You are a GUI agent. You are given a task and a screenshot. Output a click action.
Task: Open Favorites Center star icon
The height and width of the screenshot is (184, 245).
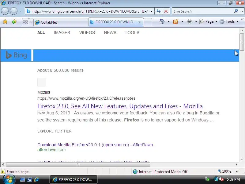click(5, 21)
